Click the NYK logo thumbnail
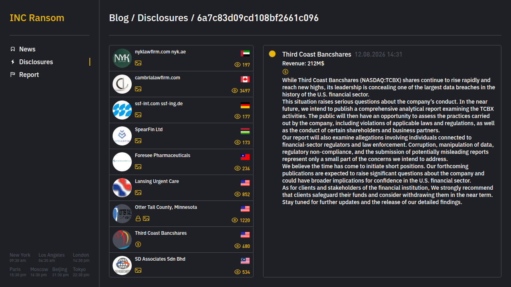The height and width of the screenshot is (287, 511). [122, 58]
